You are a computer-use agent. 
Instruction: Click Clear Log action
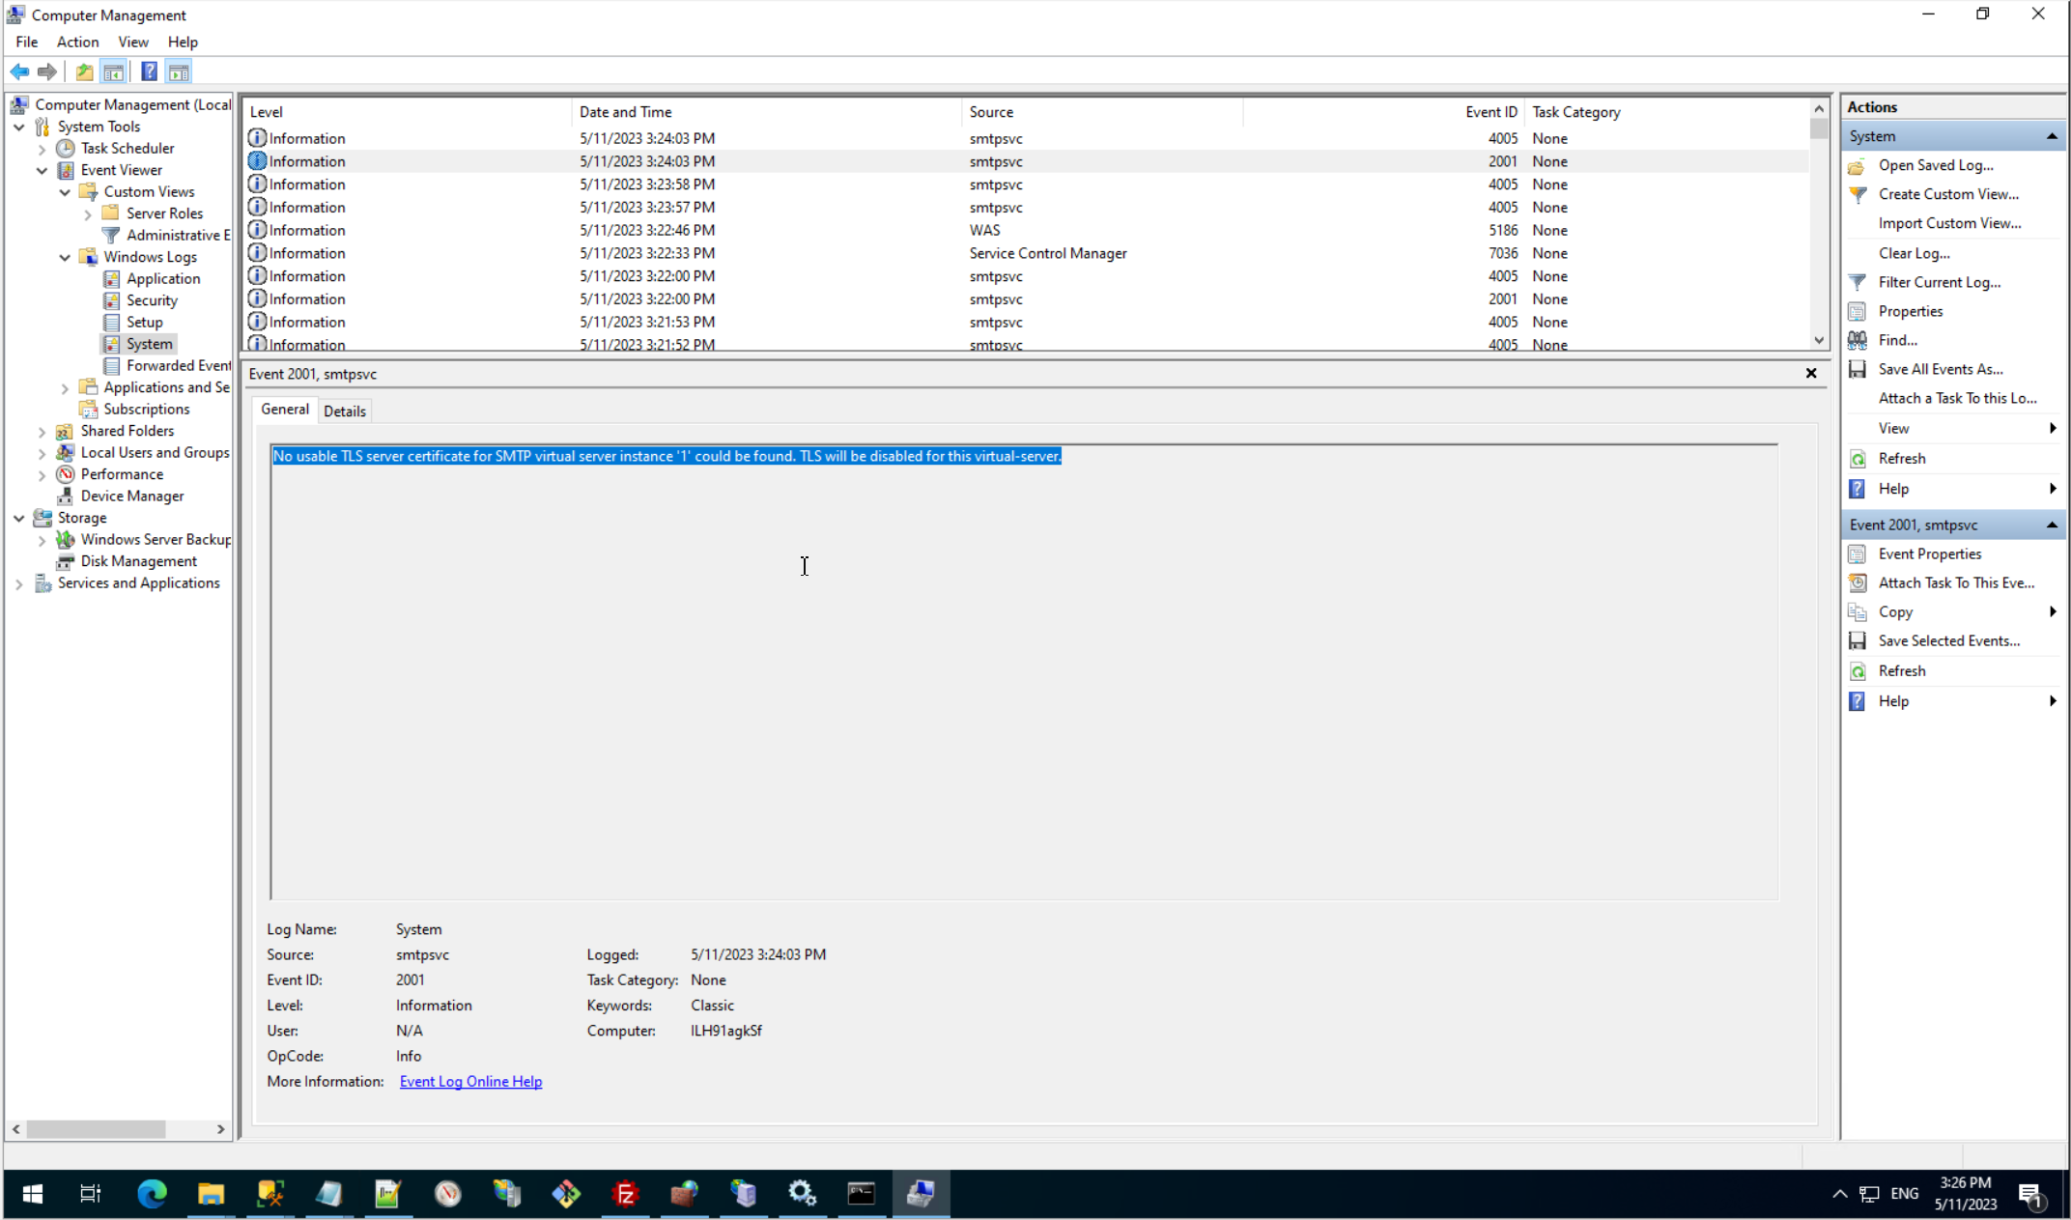click(x=1914, y=253)
